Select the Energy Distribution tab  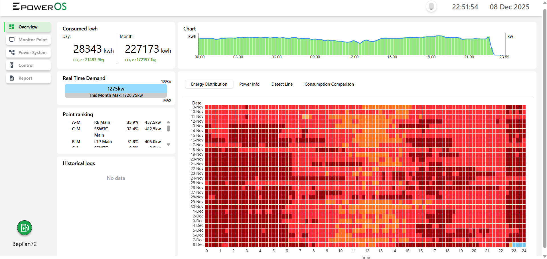[x=209, y=84]
